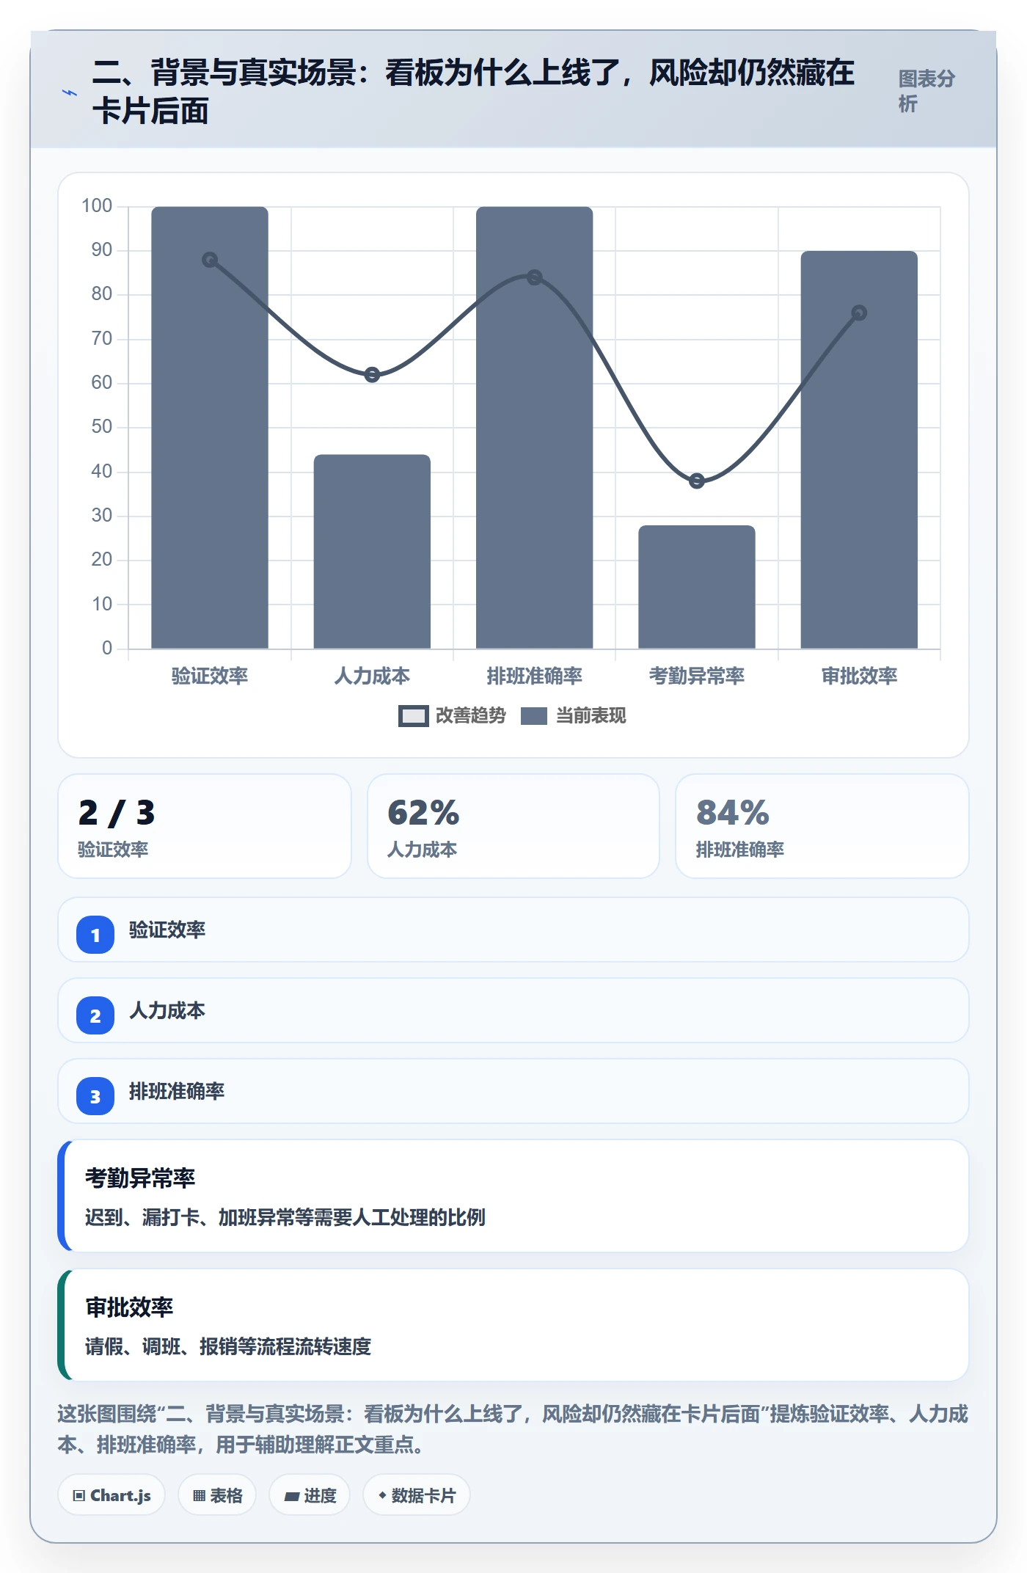Click the 排班准确率 x-axis label
Image resolution: width=1027 pixels, height=1573 pixels.
535,676
